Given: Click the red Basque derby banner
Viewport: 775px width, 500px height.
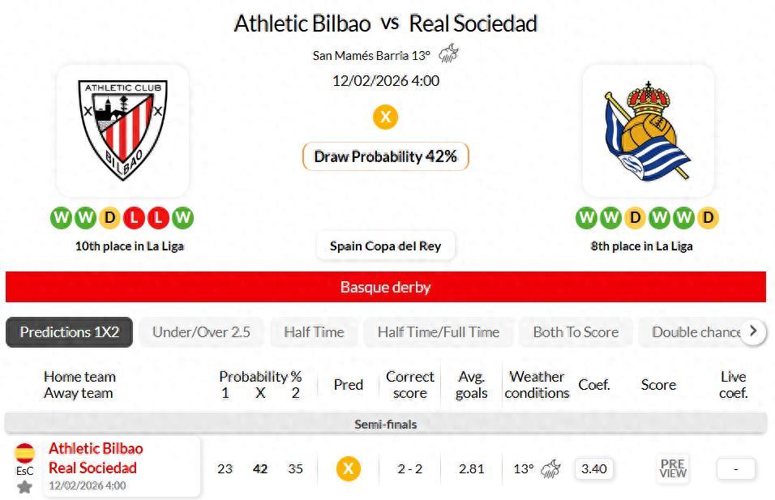Looking at the screenshot, I should pos(385,287).
